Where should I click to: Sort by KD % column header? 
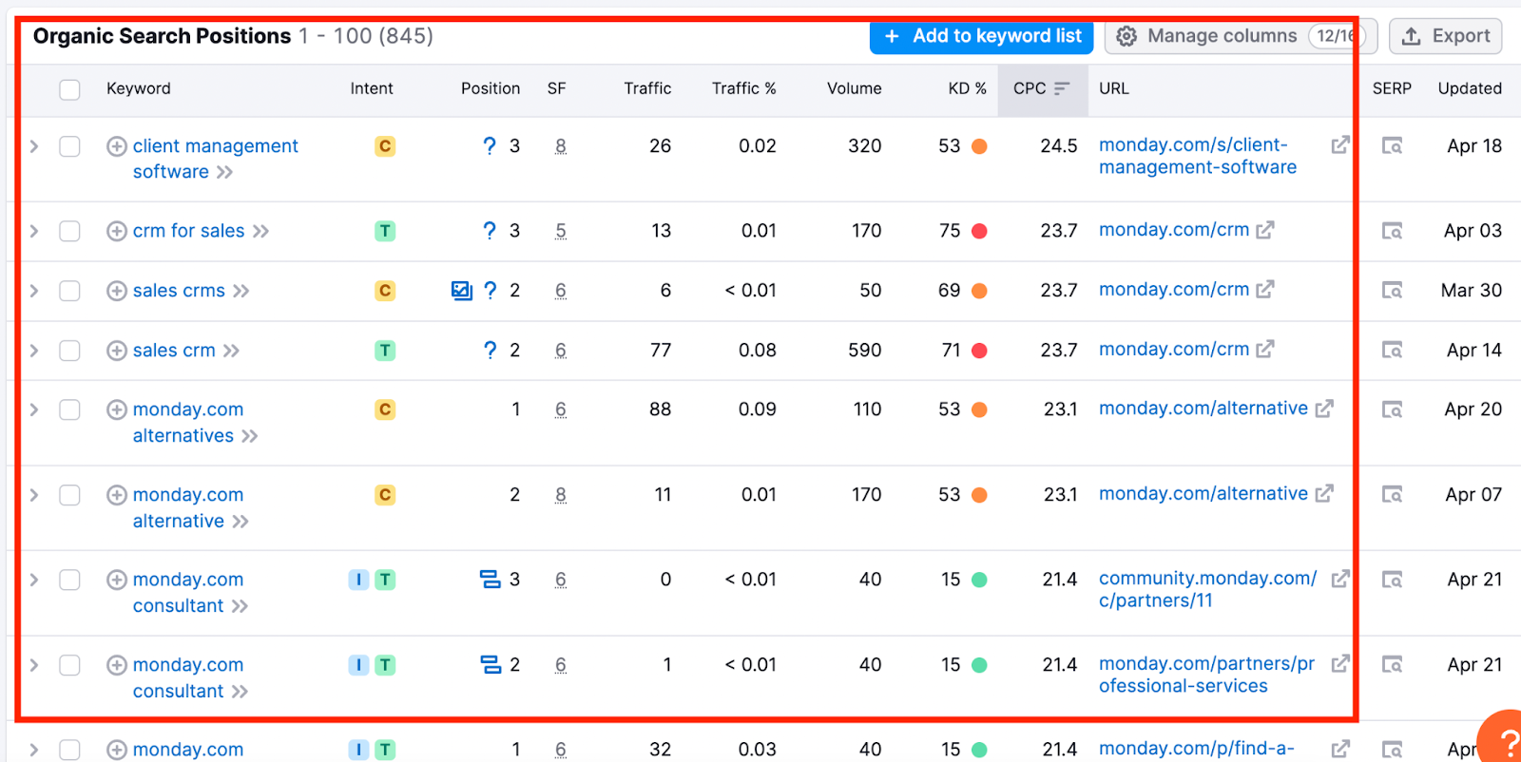(x=967, y=88)
